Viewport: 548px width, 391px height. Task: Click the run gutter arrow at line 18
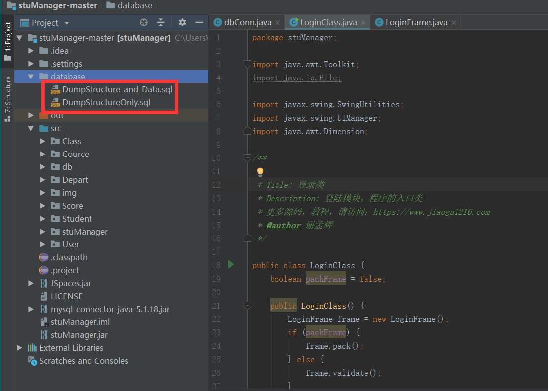[231, 264]
